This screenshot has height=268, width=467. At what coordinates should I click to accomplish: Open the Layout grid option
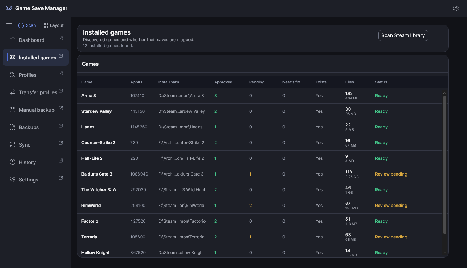(x=53, y=25)
